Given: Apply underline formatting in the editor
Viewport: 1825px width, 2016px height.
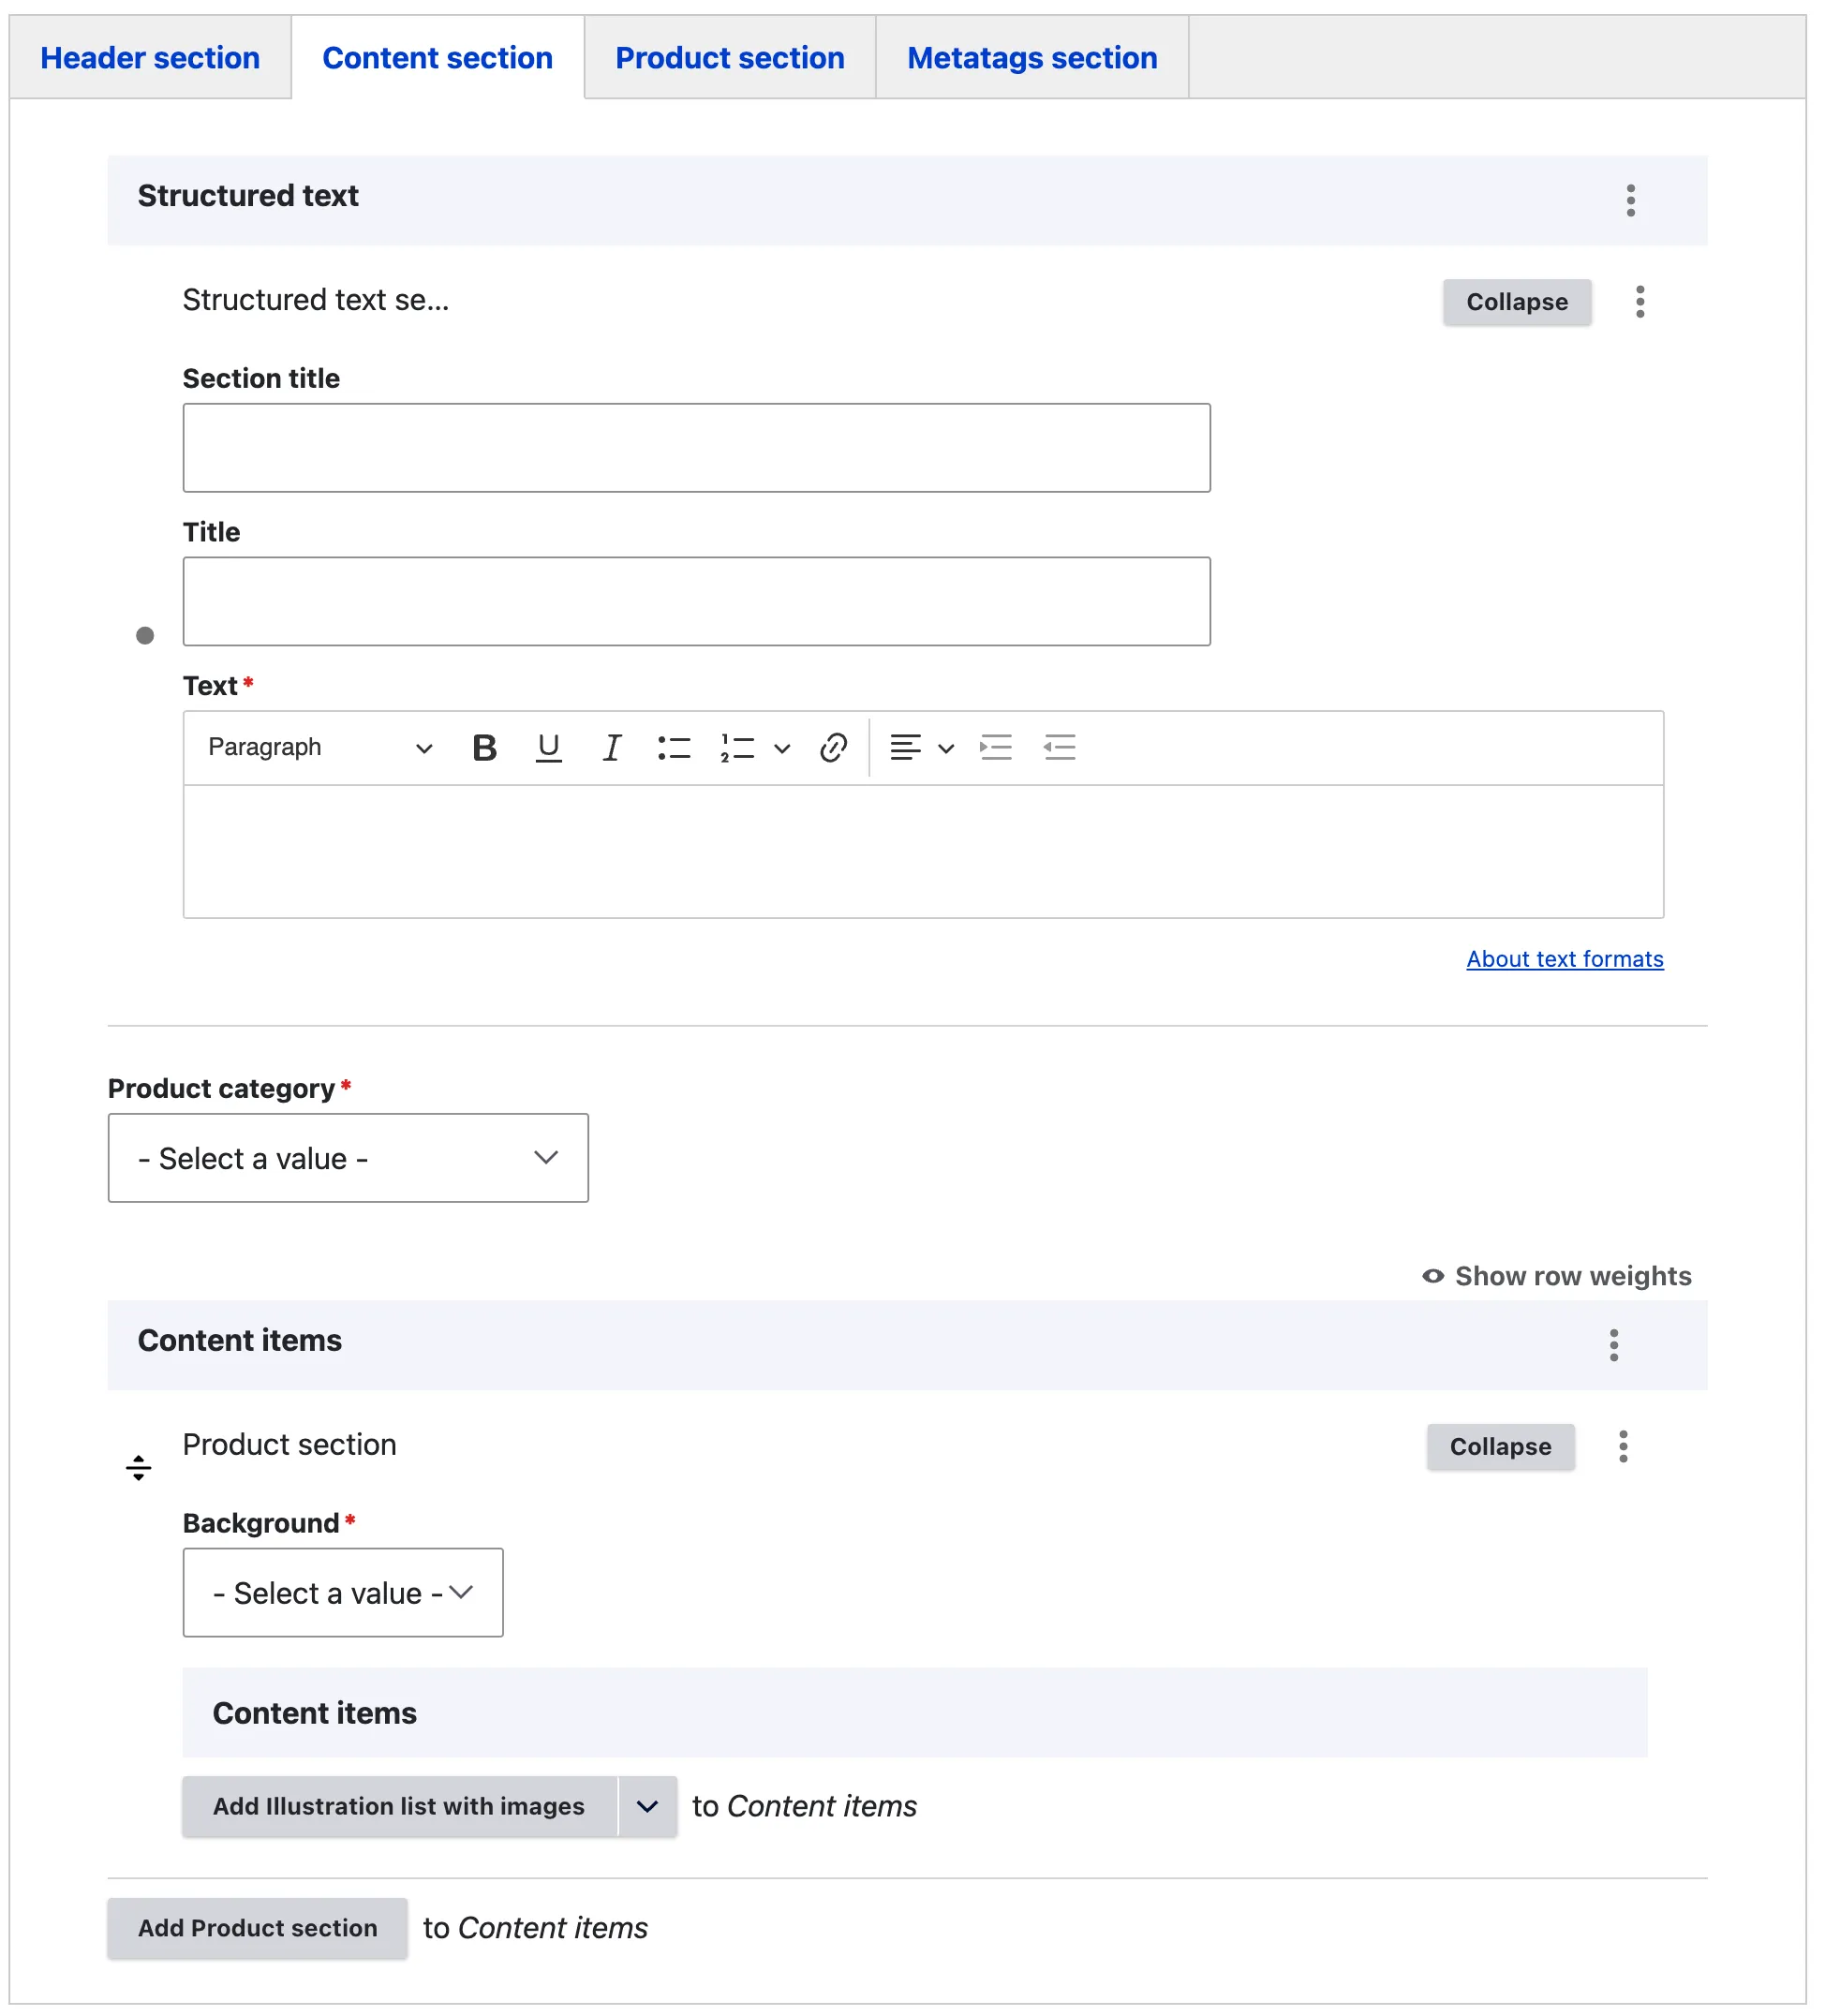Looking at the screenshot, I should click(548, 748).
